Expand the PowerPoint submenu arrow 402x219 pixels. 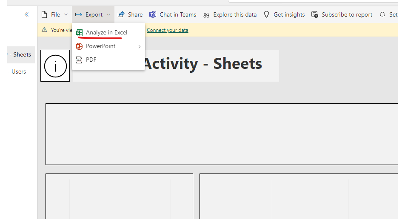tap(140, 47)
